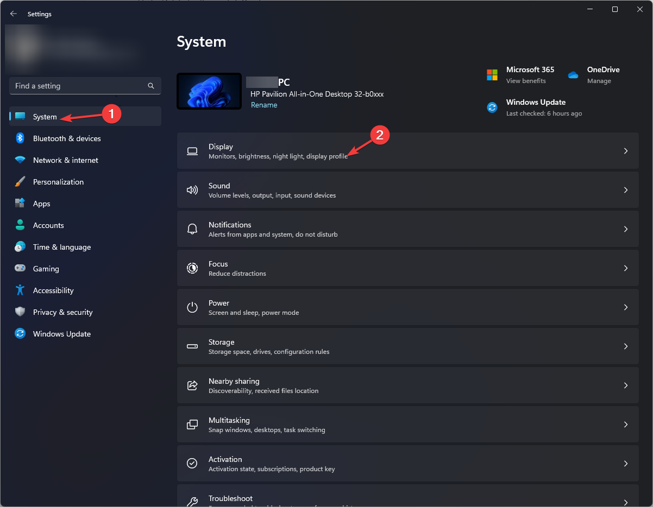Open Network & internet via its globe icon
Image resolution: width=653 pixels, height=507 pixels.
[x=20, y=160]
